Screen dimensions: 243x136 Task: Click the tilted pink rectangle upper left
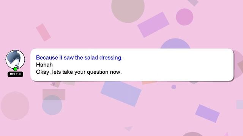pyautogui.click(x=43, y=32)
